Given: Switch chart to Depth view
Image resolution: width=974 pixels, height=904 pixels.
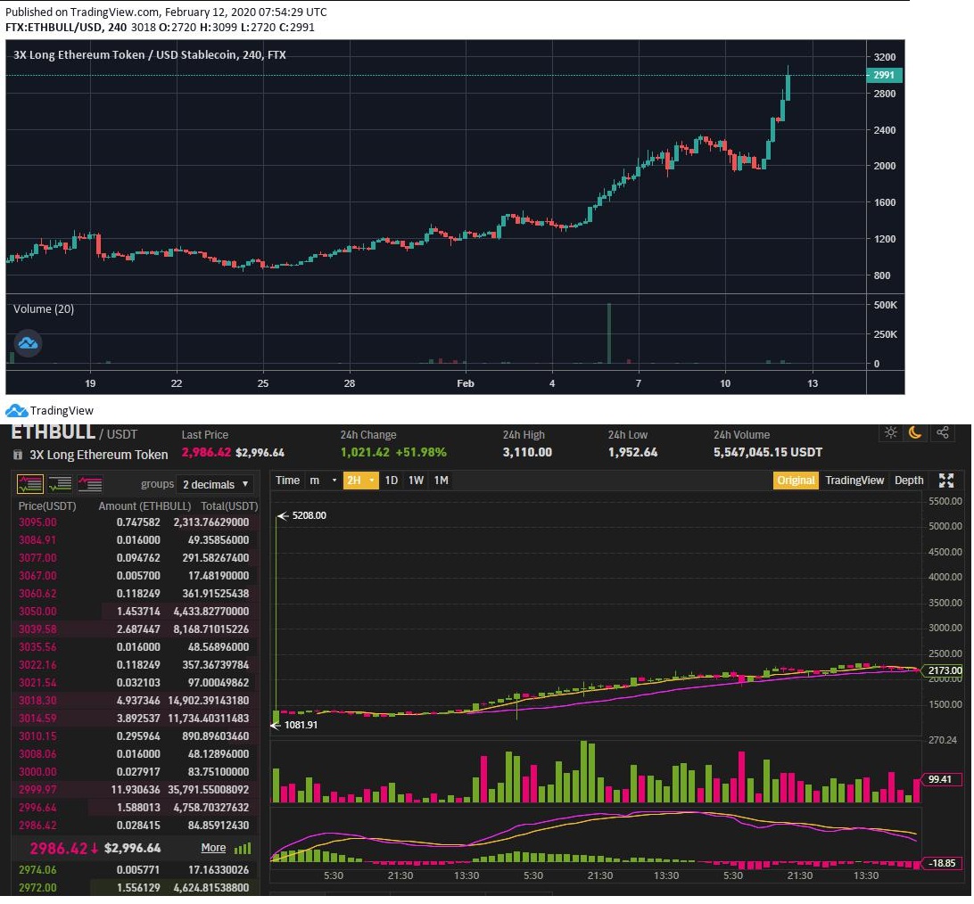Looking at the screenshot, I should 909,481.
